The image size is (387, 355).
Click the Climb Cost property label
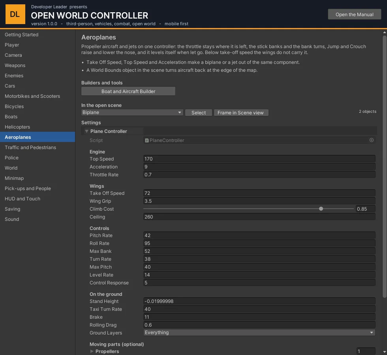[x=102, y=209]
